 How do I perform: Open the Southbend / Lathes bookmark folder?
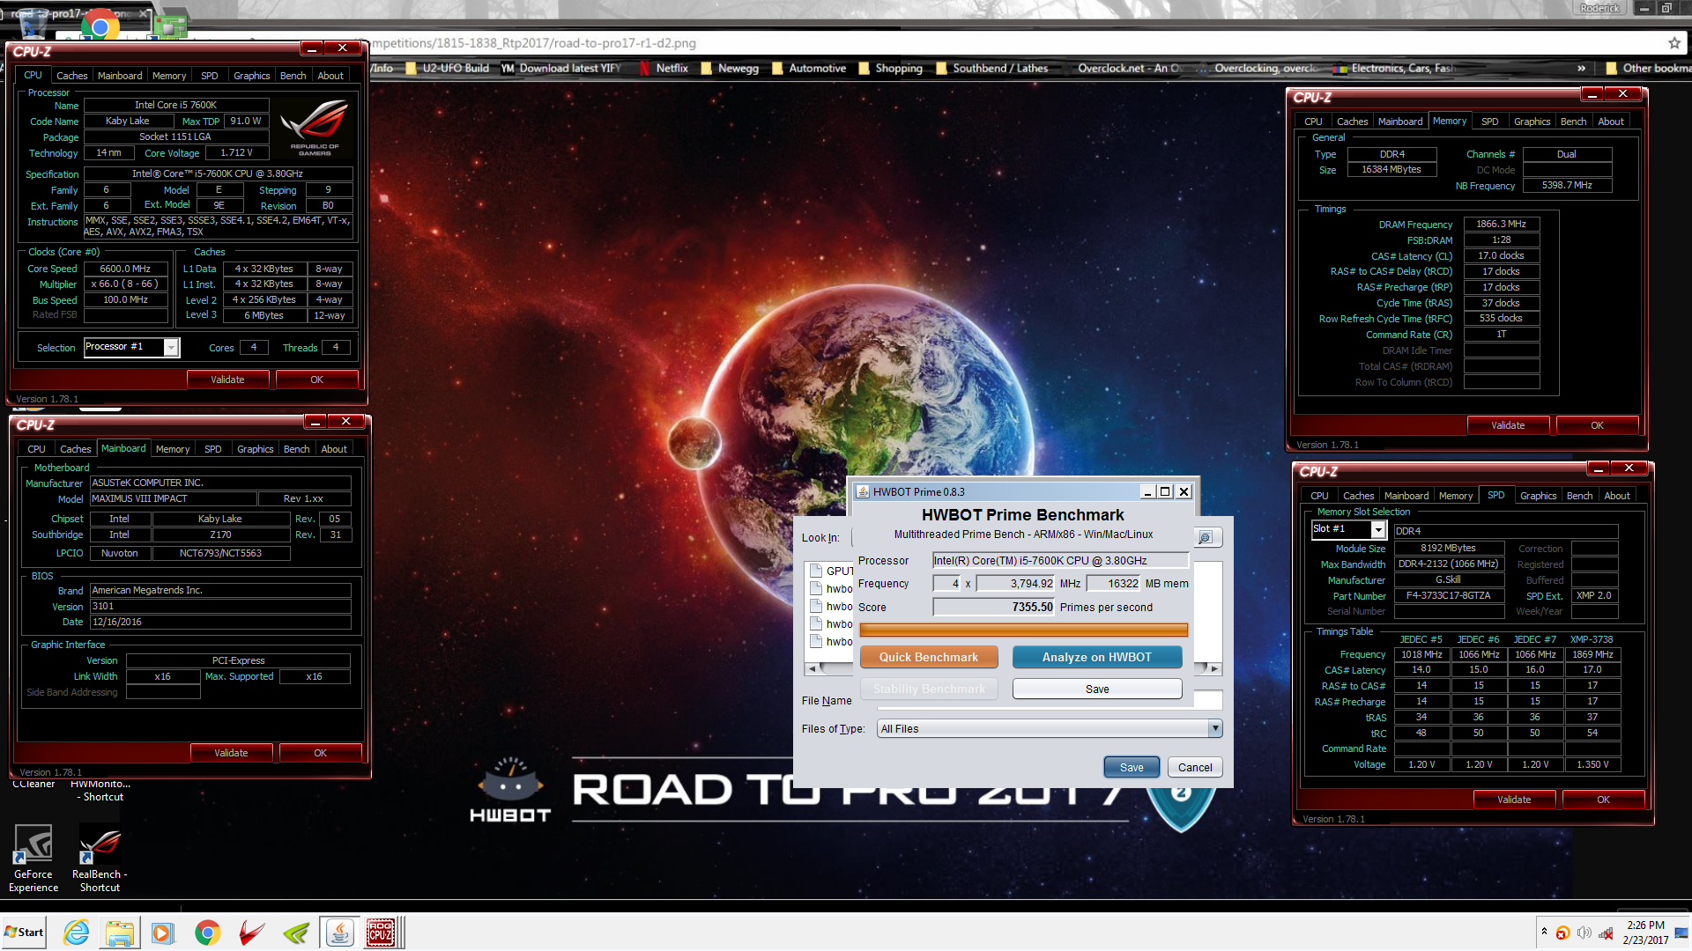point(991,68)
